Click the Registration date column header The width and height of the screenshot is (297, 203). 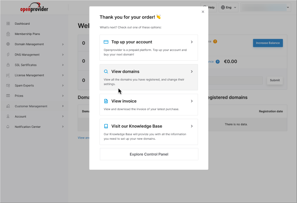point(271,111)
